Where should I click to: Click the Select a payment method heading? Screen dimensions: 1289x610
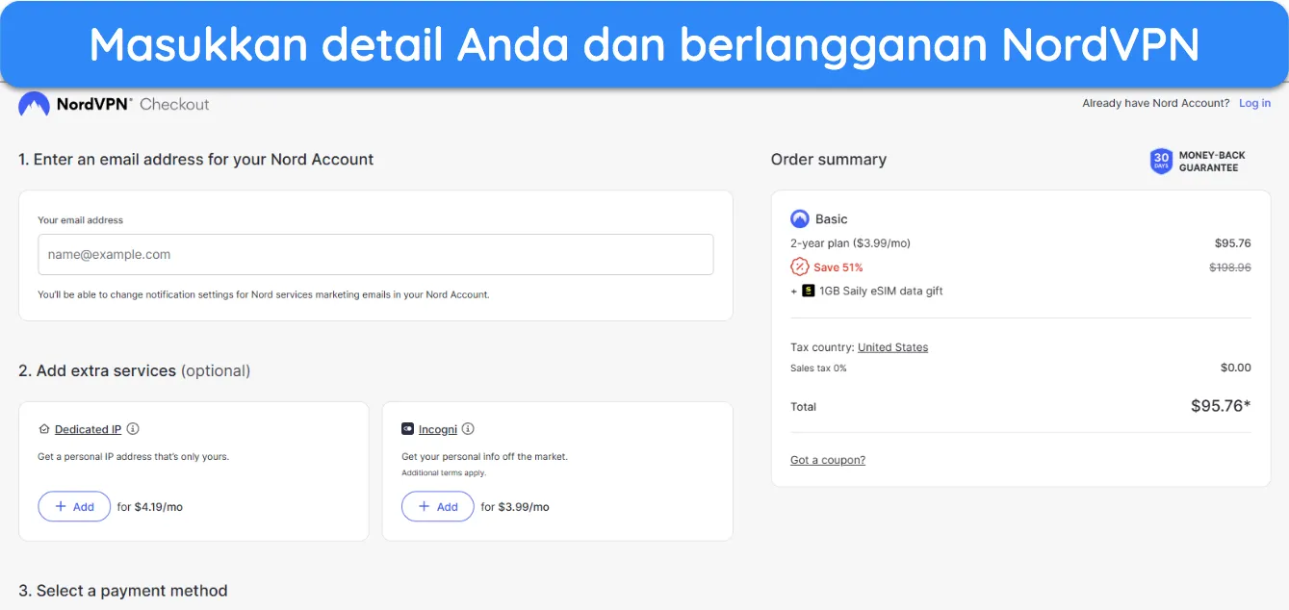pos(123,591)
